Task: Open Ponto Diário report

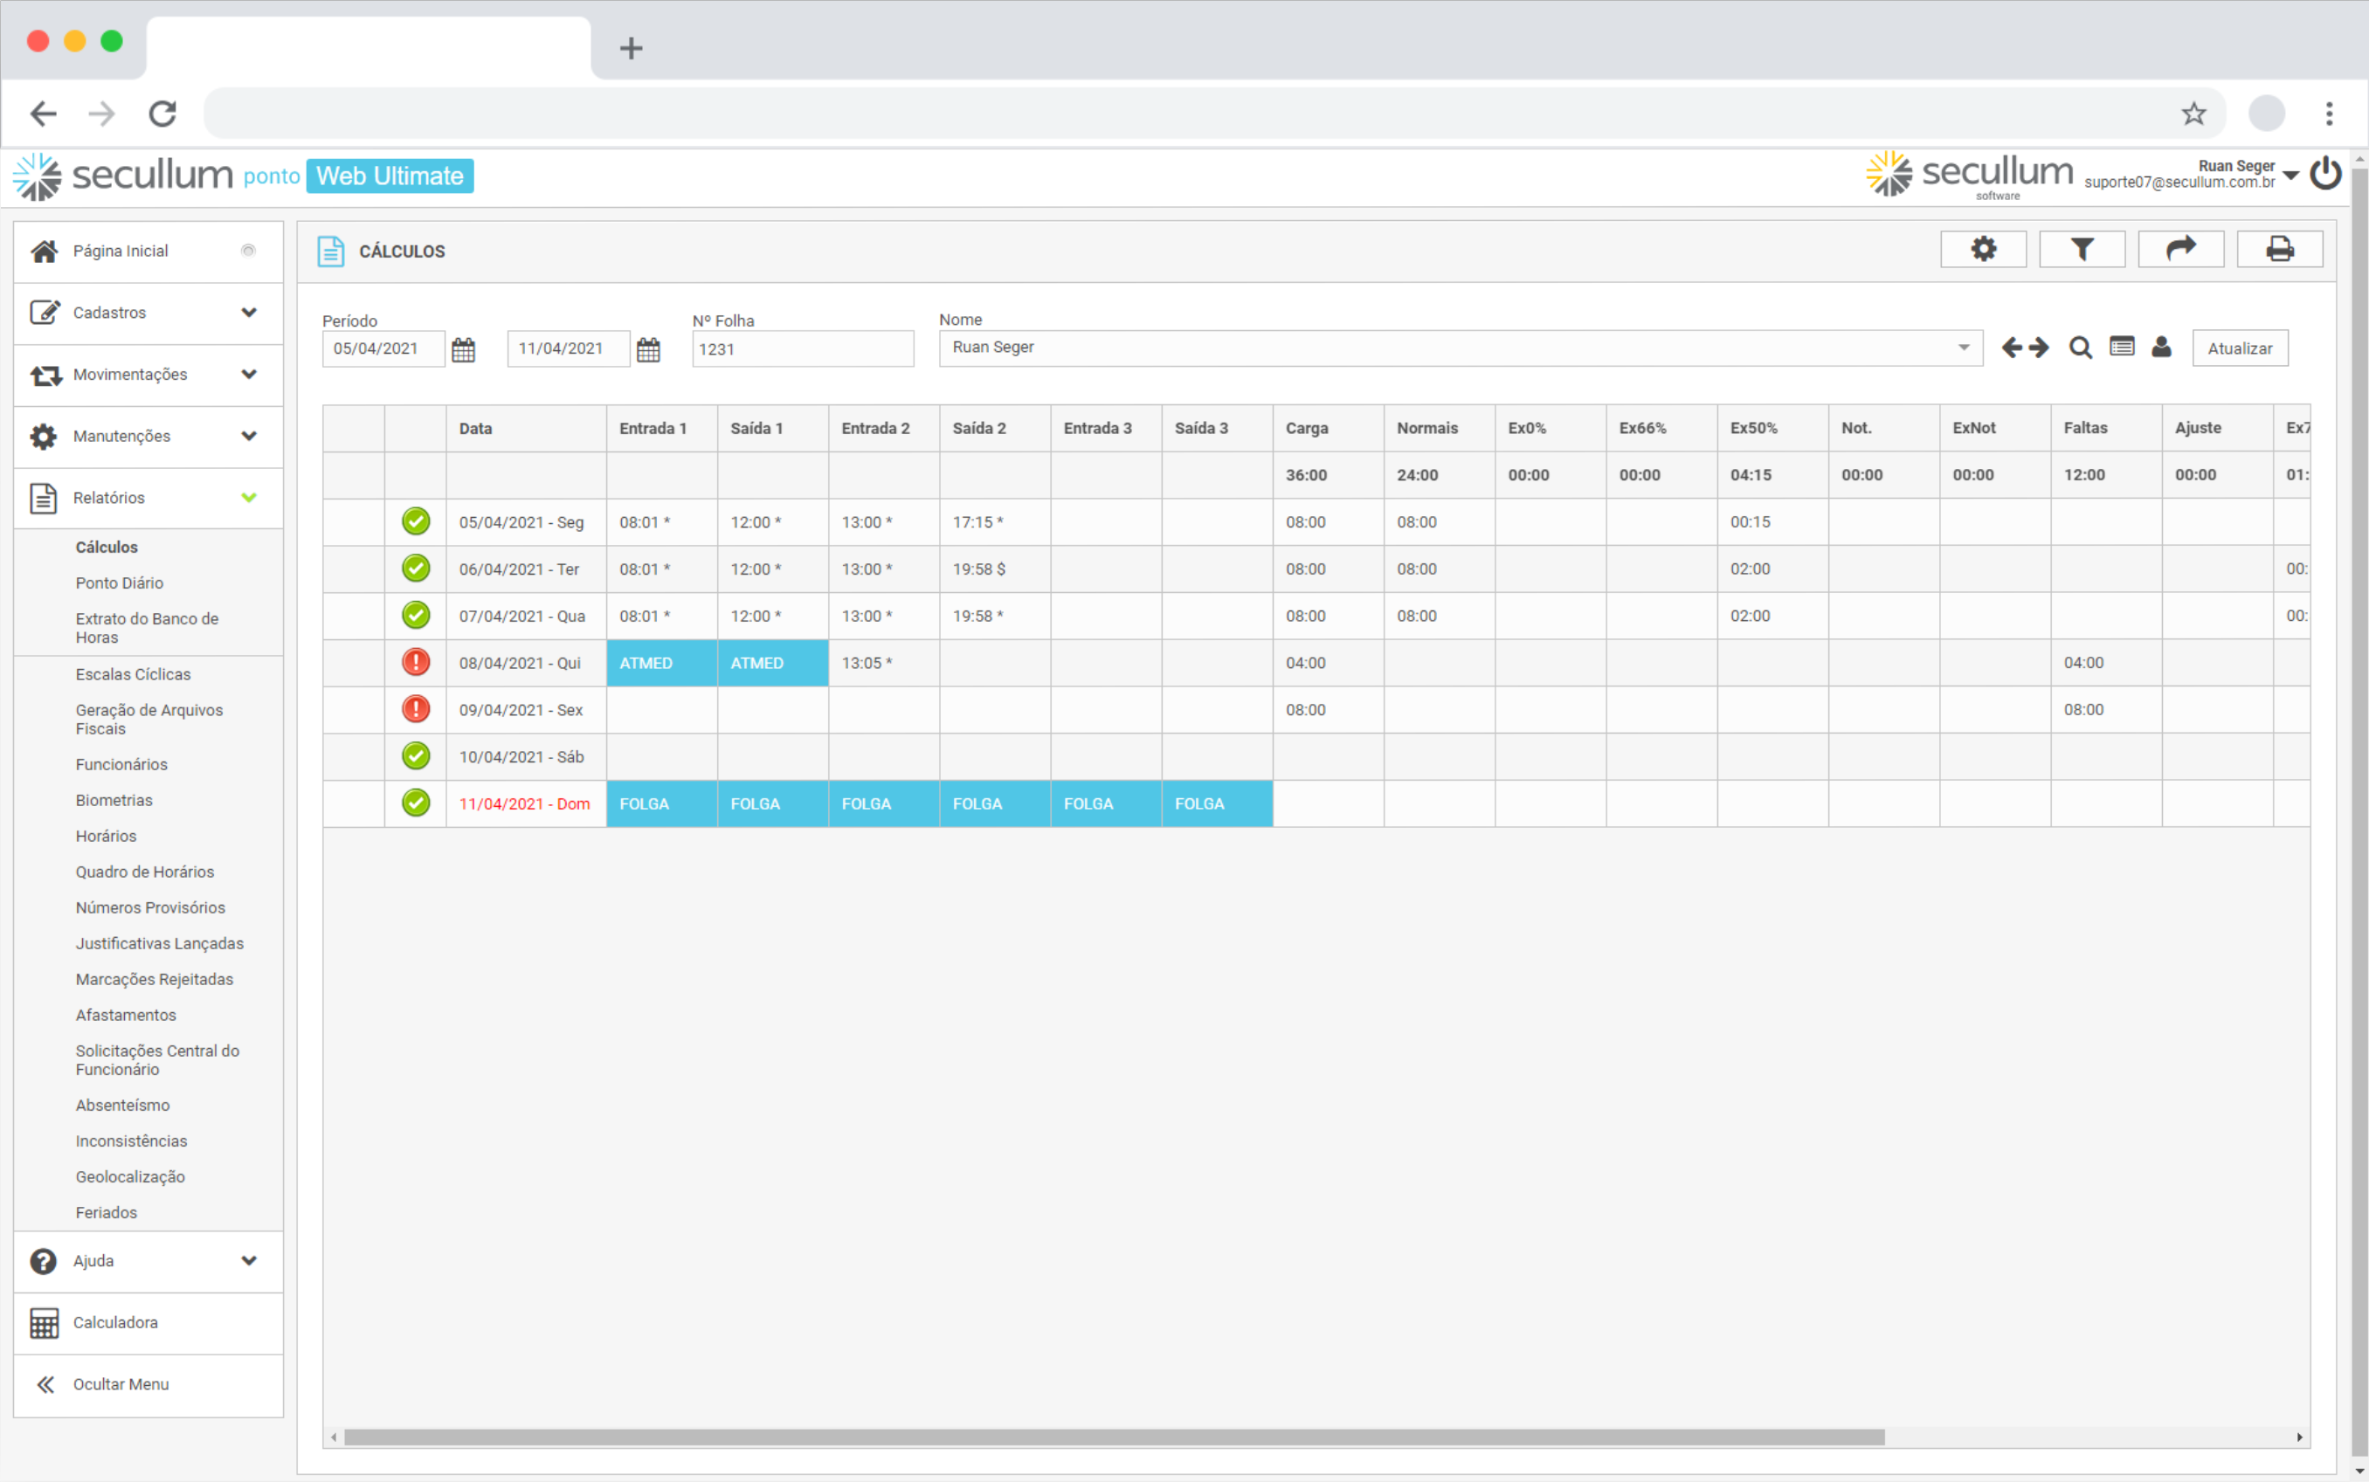Action: click(x=120, y=583)
